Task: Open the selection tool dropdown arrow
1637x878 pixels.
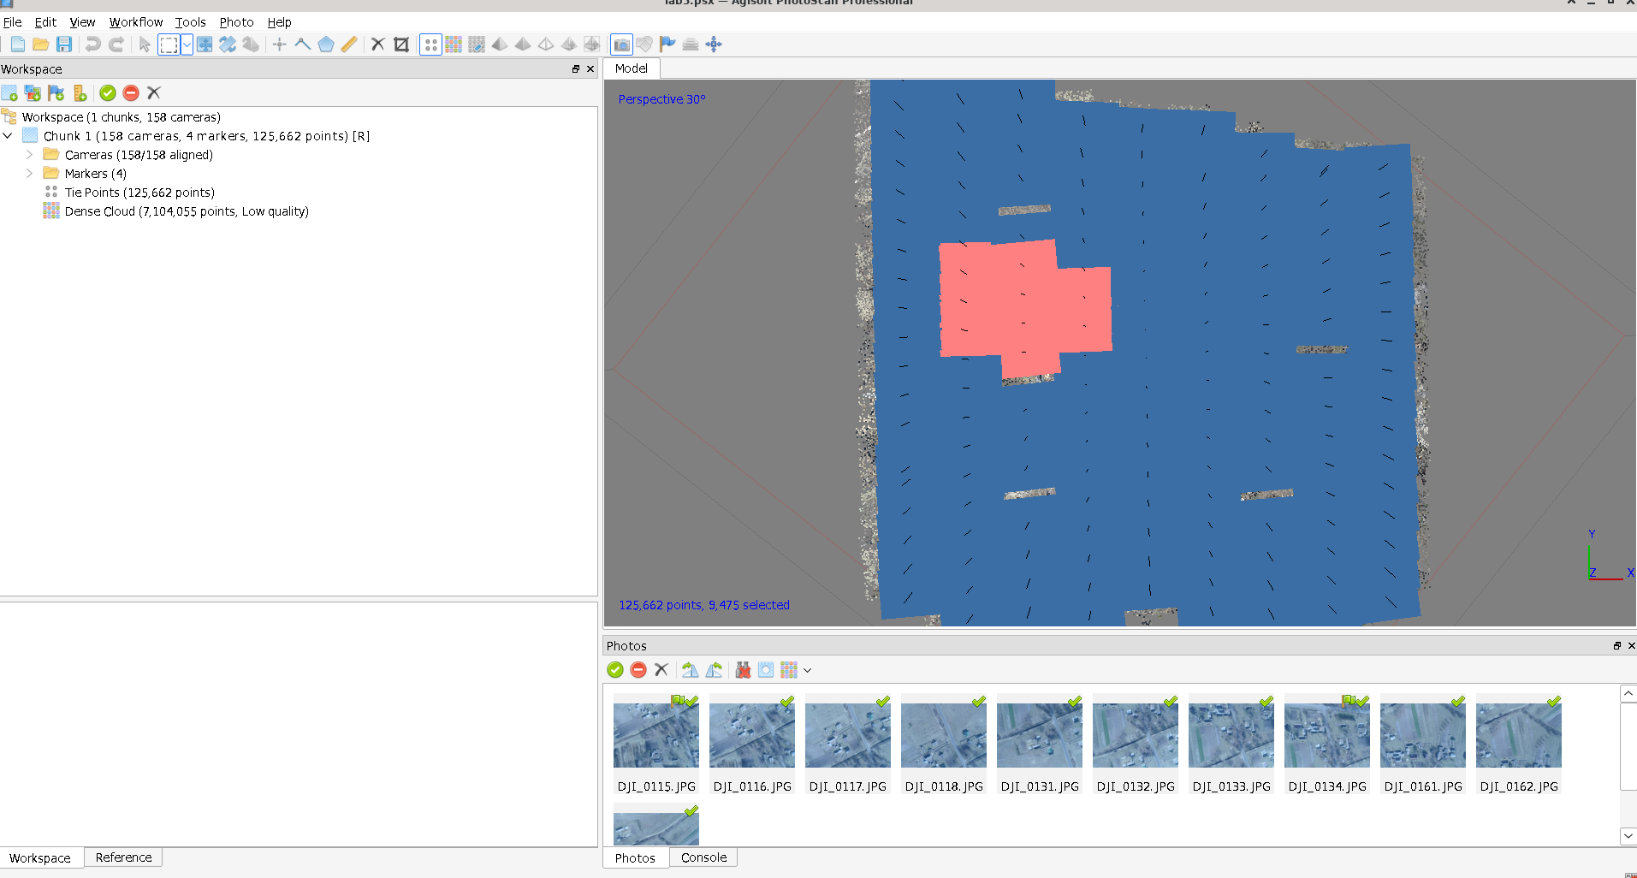Action: tap(187, 44)
